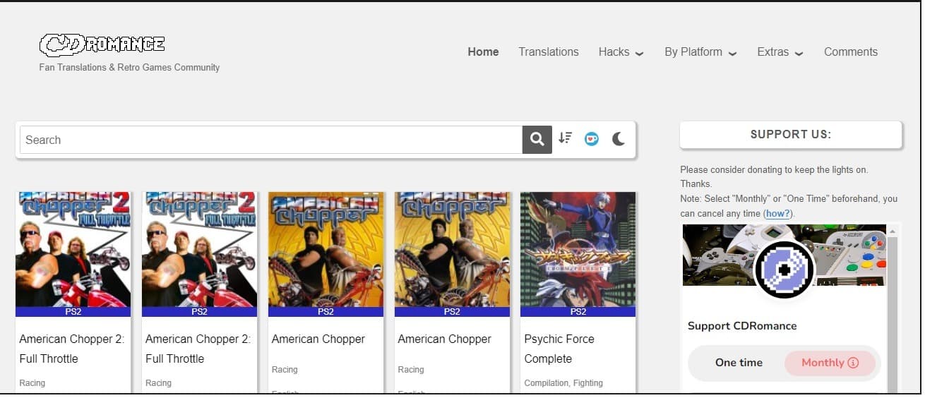925x398 pixels.
Task: Open fourth card's American Chopper title
Action: (444, 339)
